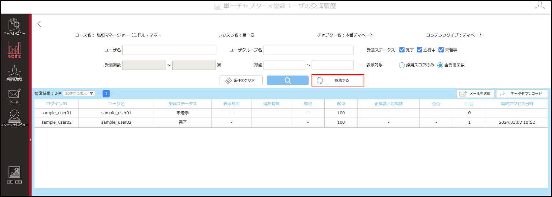552x197 pixels.
Task: Click the right arrow below sidebar image
Action: 18,182
